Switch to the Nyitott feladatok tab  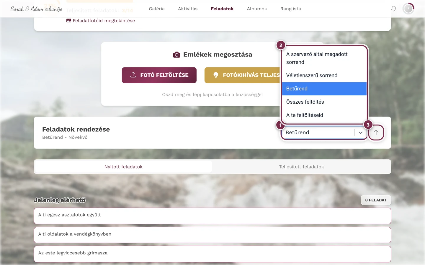pyautogui.click(x=123, y=167)
